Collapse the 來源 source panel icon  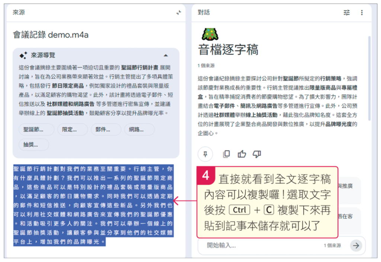point(179,13)
